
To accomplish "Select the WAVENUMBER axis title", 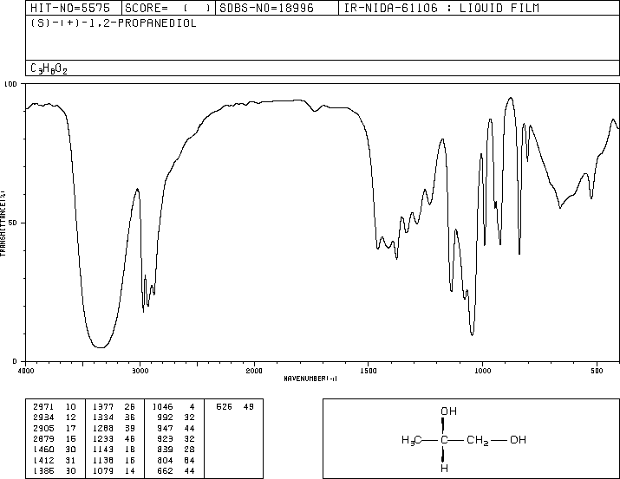I will point(310,379).
